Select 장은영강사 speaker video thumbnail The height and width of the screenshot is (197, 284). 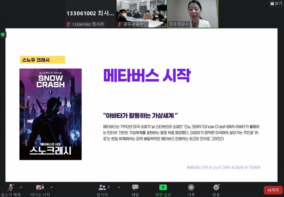click(193, 14)
